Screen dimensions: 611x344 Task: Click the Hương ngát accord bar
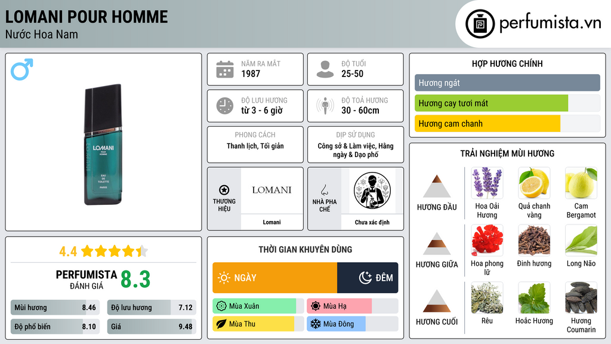[507, 82]
